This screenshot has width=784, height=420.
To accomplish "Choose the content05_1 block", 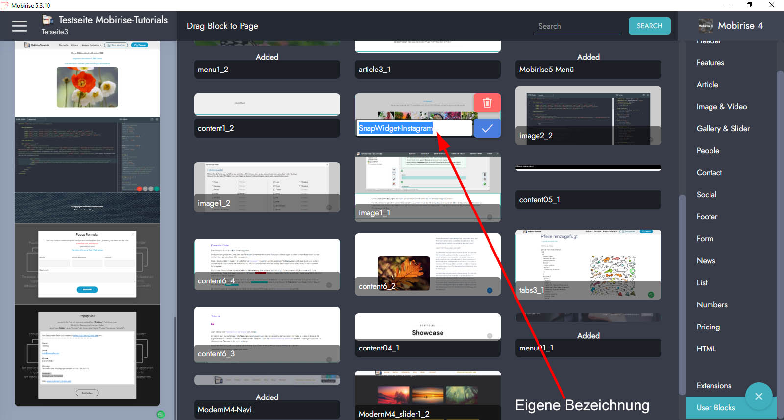I will pos(588,199).
